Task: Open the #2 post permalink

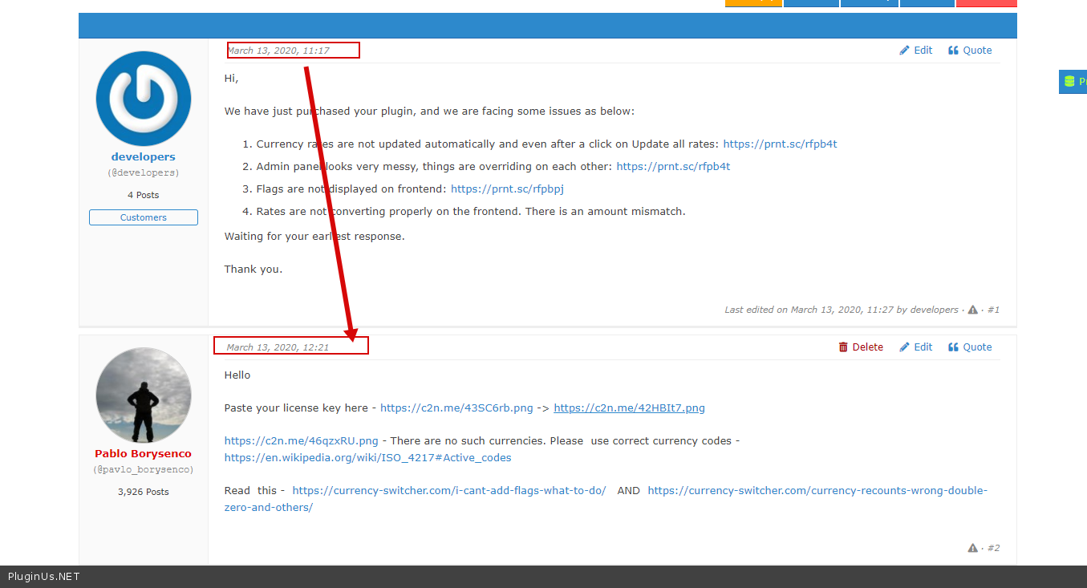Action: [x=993, y=548]
